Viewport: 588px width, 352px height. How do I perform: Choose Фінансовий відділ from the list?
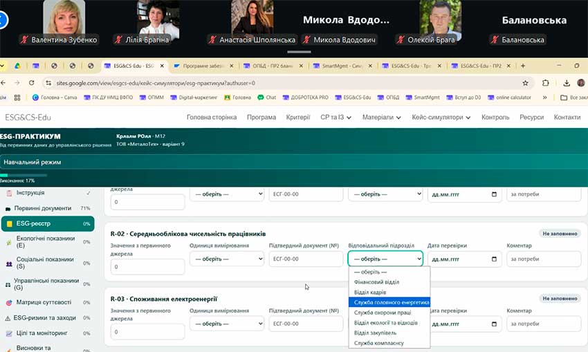(x=389, y=282)
